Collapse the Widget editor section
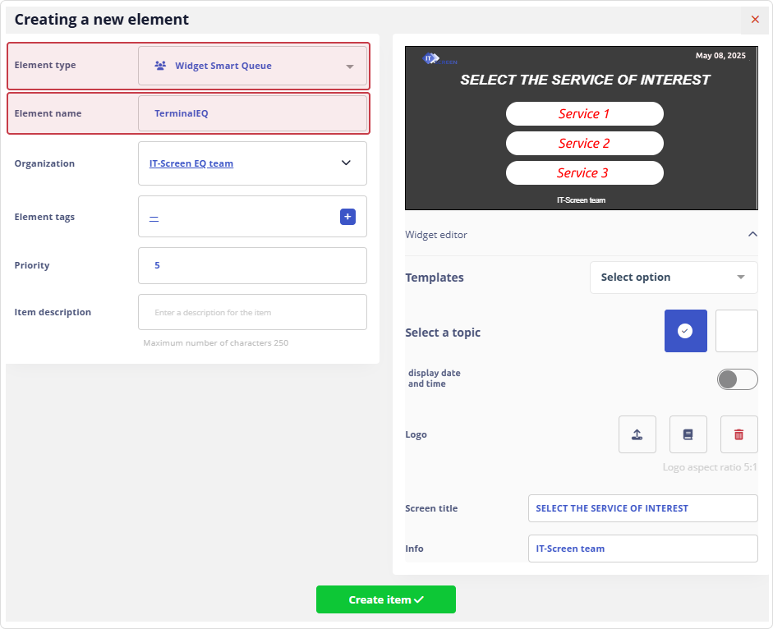 click(752, 235)
